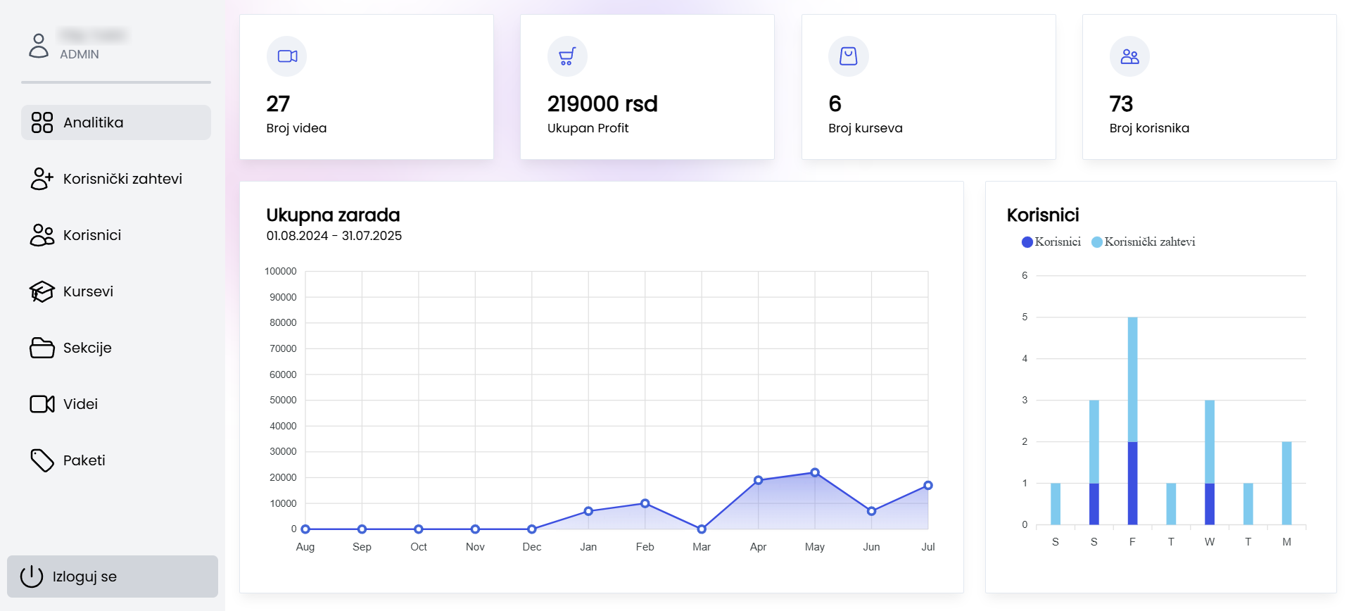
Task: Click the users icon on Broj korisnika card
Action: tap(1129, 56)
